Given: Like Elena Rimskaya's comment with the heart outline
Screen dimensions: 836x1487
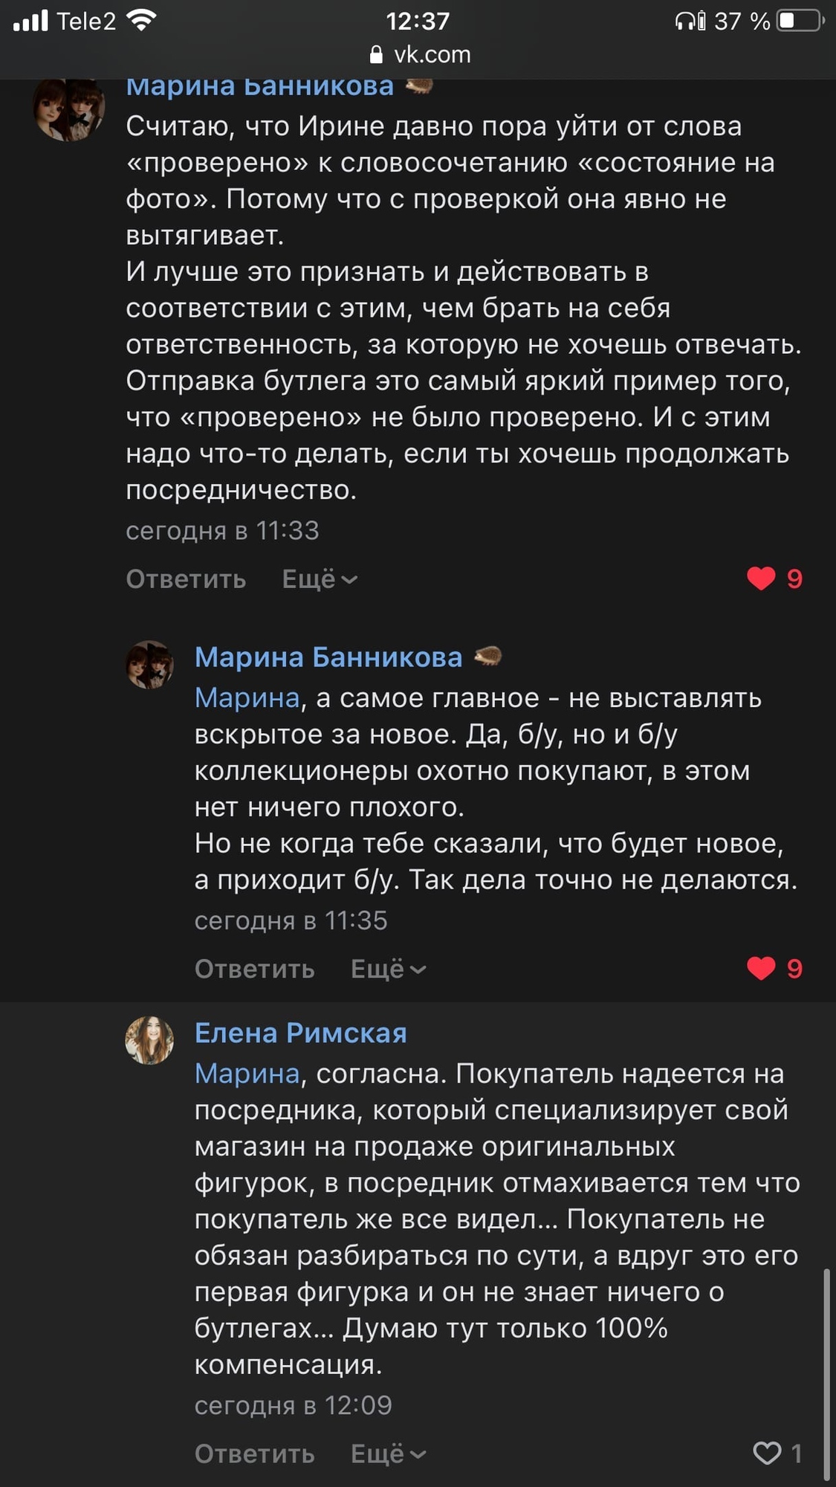Looking at the screenshot, I should coord(767,1453).
